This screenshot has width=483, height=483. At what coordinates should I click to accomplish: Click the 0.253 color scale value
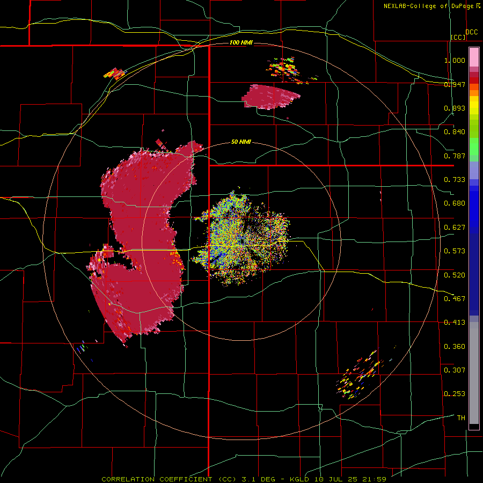pos(455,394)
